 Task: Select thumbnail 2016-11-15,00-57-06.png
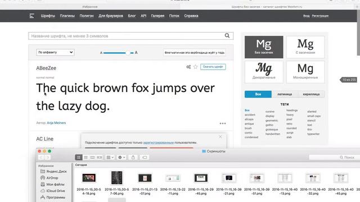(116, 178)
